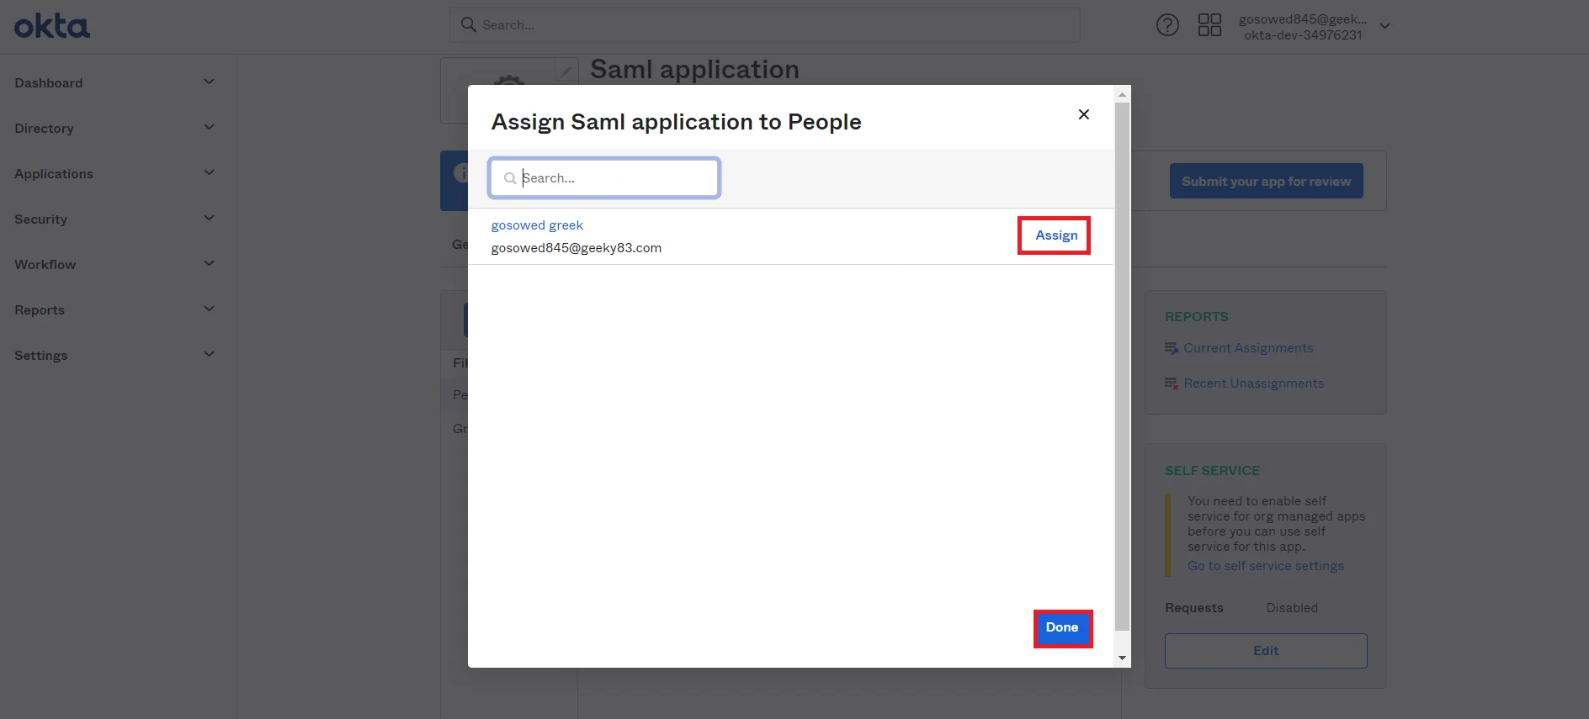
Task: Click the Okta logo
Action: click(52, 26)
